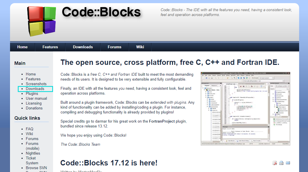Switch to the Forums tab in the navbar
The width and height of the screenshot is (308, 172).
114,47
